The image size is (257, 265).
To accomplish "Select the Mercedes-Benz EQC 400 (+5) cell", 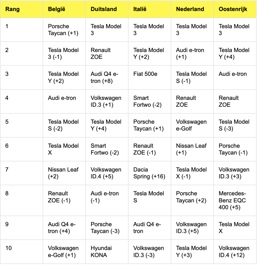I will pos(232,200).
